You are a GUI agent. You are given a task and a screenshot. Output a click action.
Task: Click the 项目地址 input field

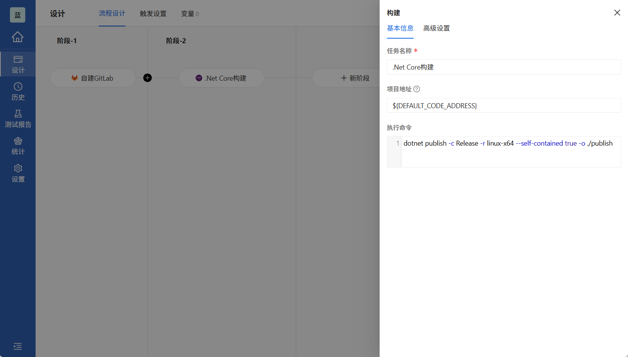tap(503, 105)
